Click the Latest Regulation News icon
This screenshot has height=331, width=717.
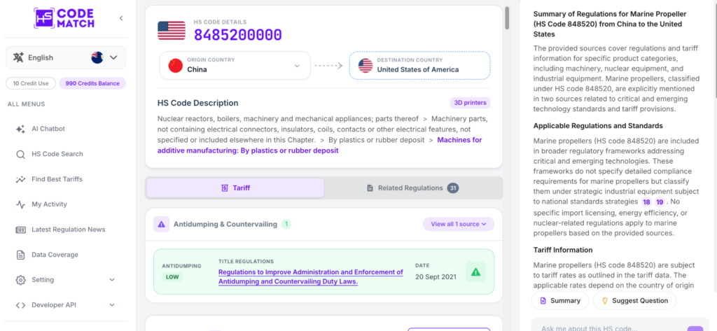point(20,230)
